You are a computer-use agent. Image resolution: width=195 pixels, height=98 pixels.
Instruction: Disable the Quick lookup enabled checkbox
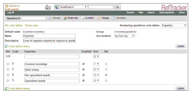point(83,69)
